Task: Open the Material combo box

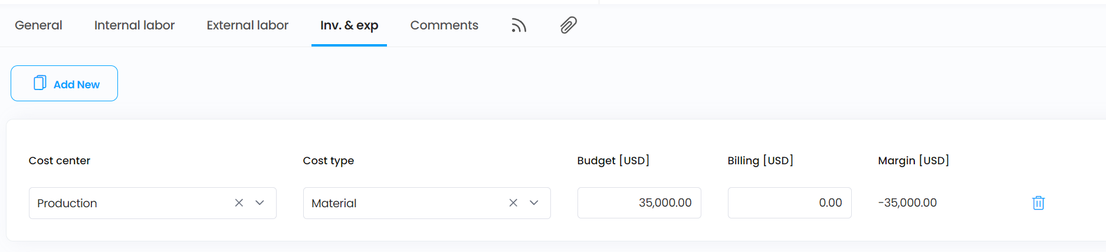Action: (x=426, y=203)
